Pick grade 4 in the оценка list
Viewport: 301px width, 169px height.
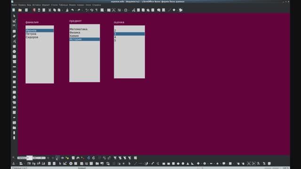click(x=129, y=37)
